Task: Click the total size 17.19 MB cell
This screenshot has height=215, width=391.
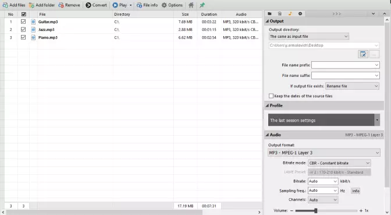Action: tap(185, 206)
